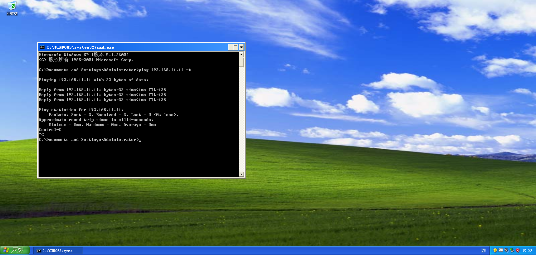Image resolution: width=536 pixels, height=255 pixels.
Task: Close the cmd.exe window
Action: (x=241, y=47)
